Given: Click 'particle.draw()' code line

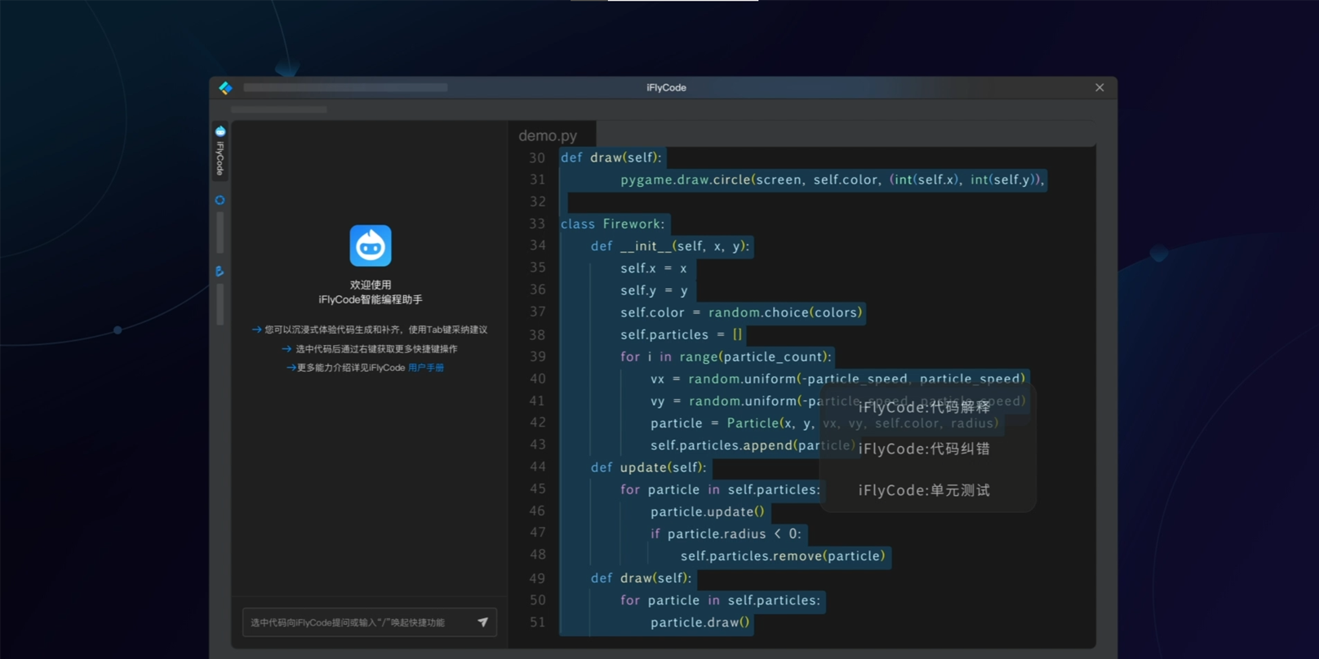Looking at the screenshot, I should pyautogui.click(x=700, y=622).
